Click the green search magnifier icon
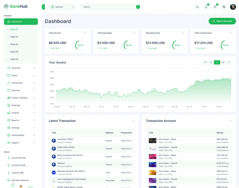The height and width of the screenshot is (188, 239). [138, 7]
